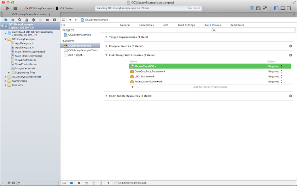Open status dropdown for libownCloudiOS.a
The width and height of the screenshot is (297, 186).
(x=281, y=66)
